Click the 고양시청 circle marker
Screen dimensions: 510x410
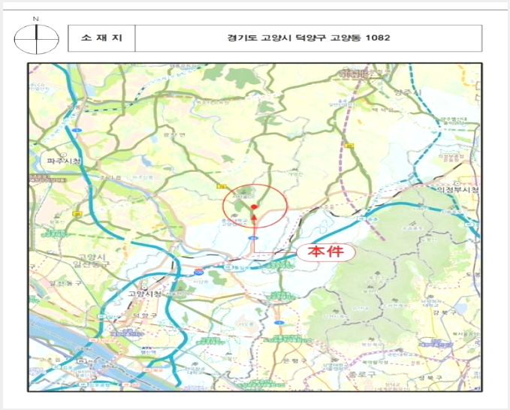[x=144, y=288]
